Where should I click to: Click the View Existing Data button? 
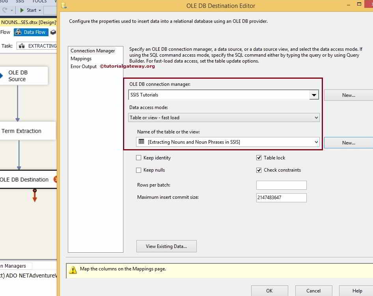click(166, 246)
